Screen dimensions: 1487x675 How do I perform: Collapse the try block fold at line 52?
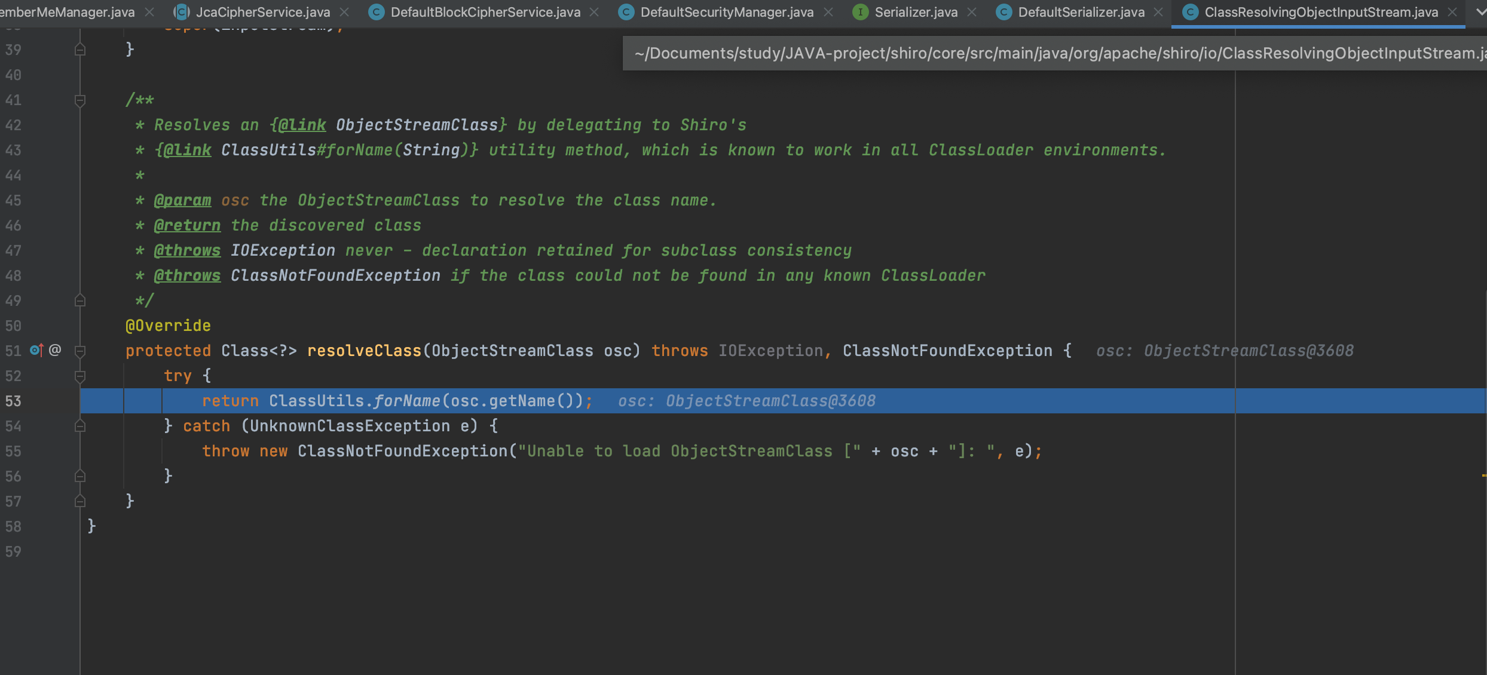coord(80,376)
